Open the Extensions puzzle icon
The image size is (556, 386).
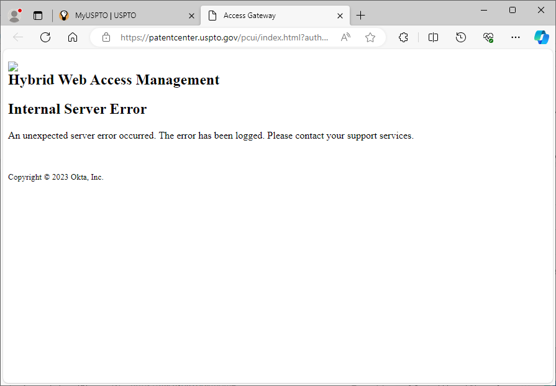[x=404, y=37]
